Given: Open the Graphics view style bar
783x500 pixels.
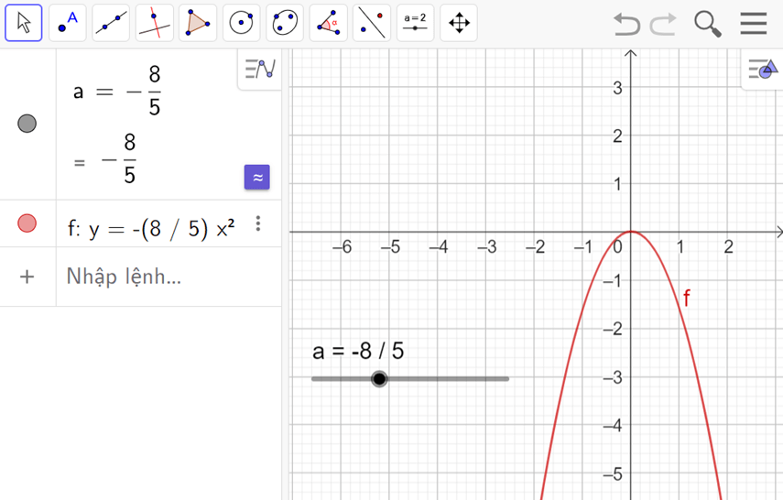Looking at the screenshot, I should (761, 69).
